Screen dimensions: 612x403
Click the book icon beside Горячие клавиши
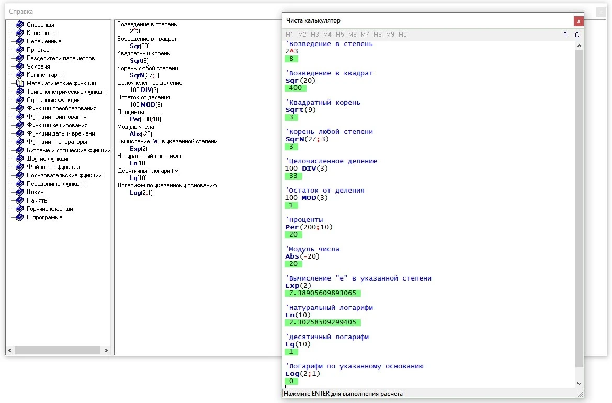pyautogui.click(x=19, y=209)
